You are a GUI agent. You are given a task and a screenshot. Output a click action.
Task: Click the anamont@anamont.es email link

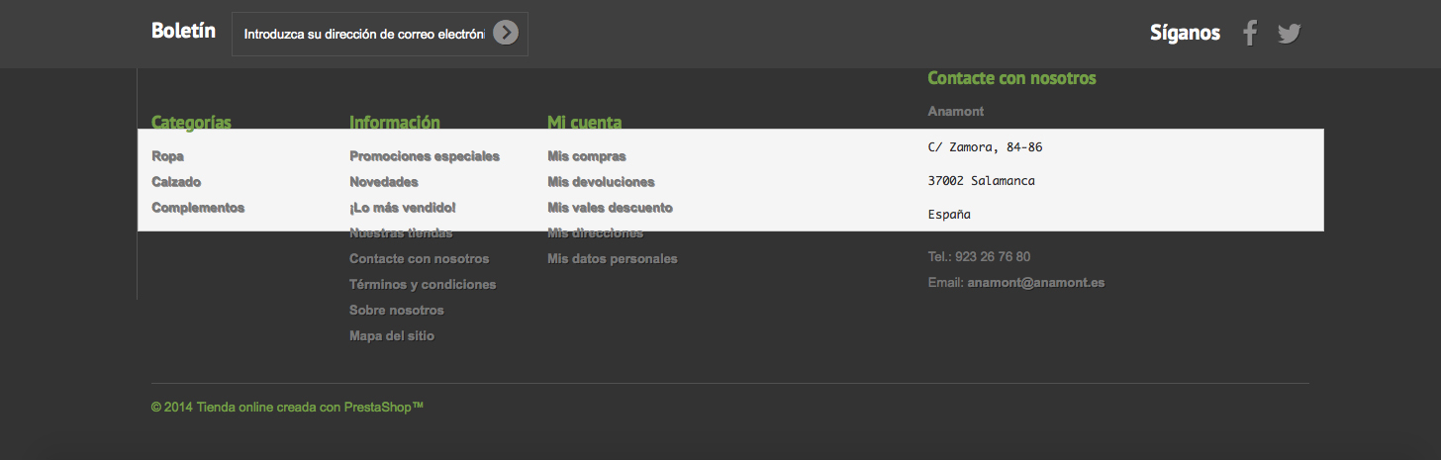(x=1036, y=283)
